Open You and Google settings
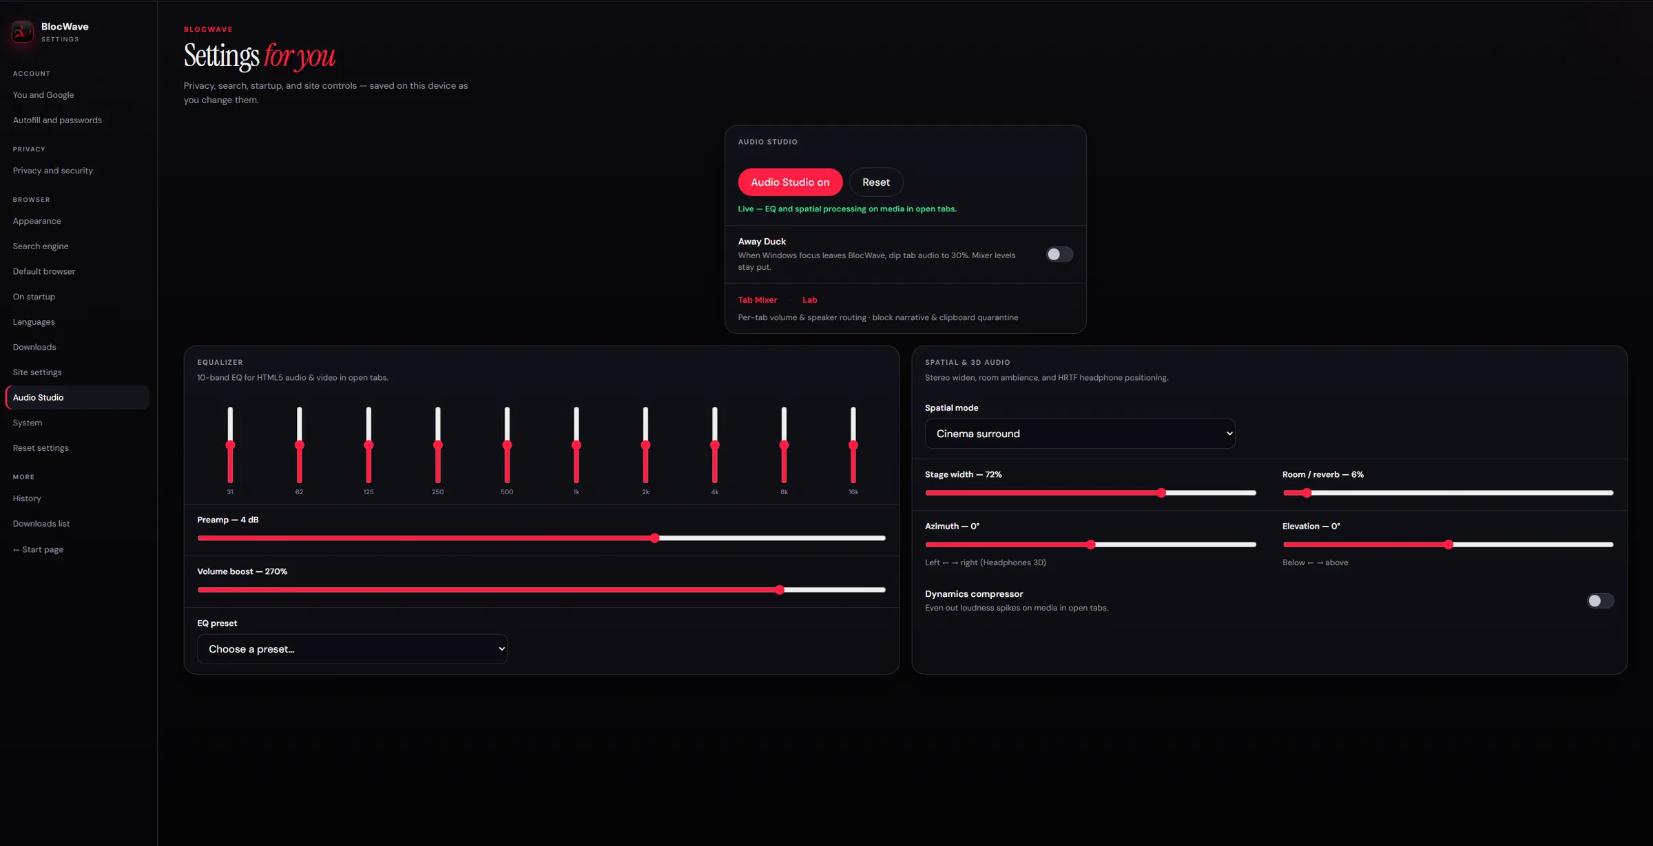1653x846 pixels. click(x=77, y=95)
